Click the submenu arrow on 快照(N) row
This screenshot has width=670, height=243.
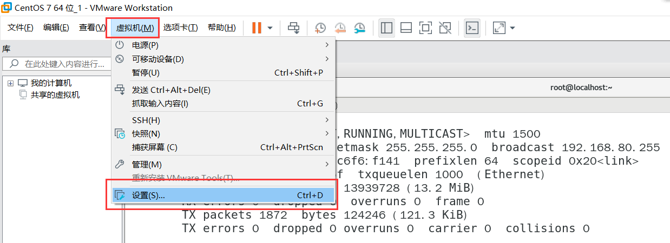(327, 133)
